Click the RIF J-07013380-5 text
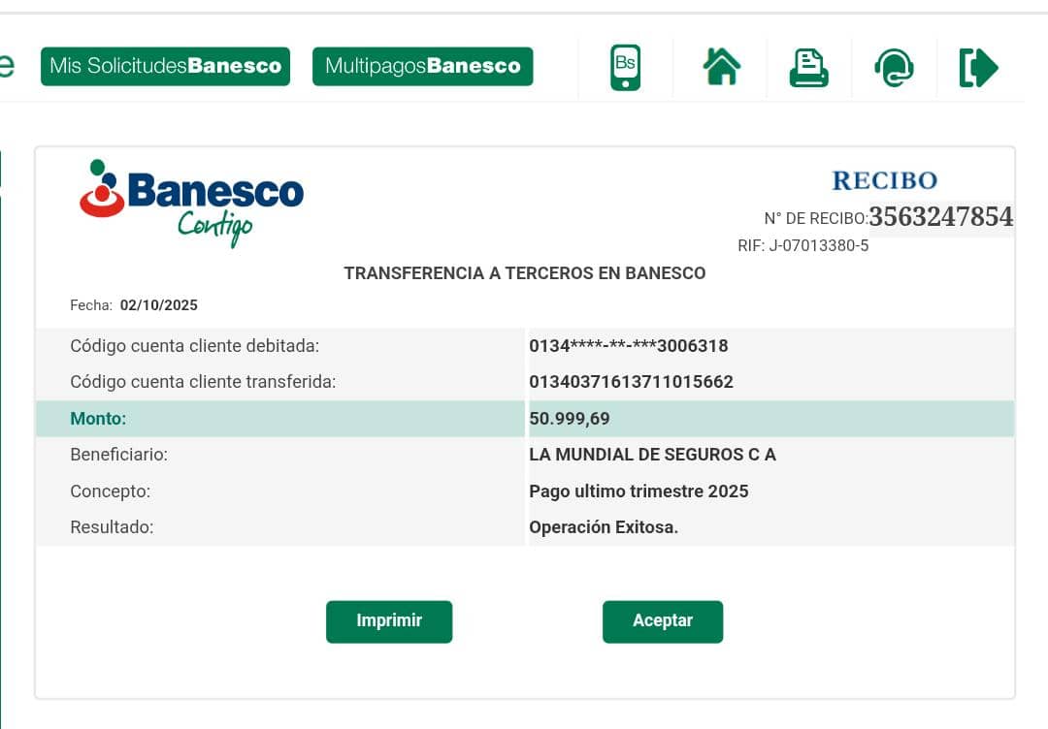The image size is (1048, 729). (x=802, y=245)
